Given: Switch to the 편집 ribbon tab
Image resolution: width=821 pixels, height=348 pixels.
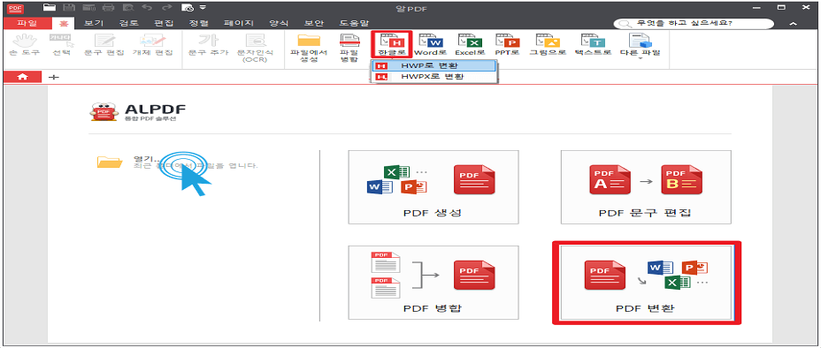Looking at the screenshot, I should point(164,23).
